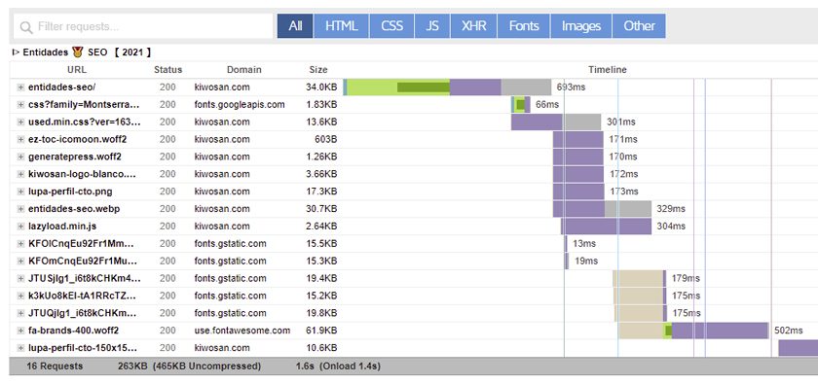818x384 pixels.
Task: Click the 13.6KB size cell
Action: point(321,122)
